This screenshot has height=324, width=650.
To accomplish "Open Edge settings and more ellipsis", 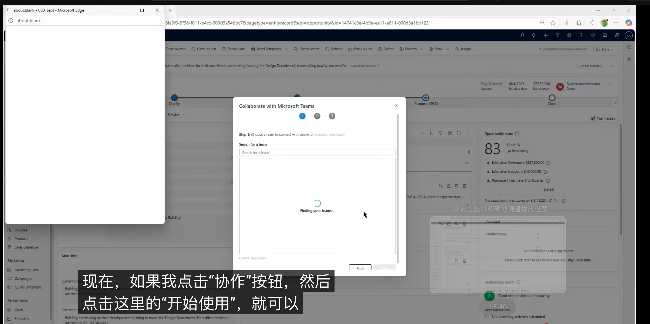I will point(616,23).
